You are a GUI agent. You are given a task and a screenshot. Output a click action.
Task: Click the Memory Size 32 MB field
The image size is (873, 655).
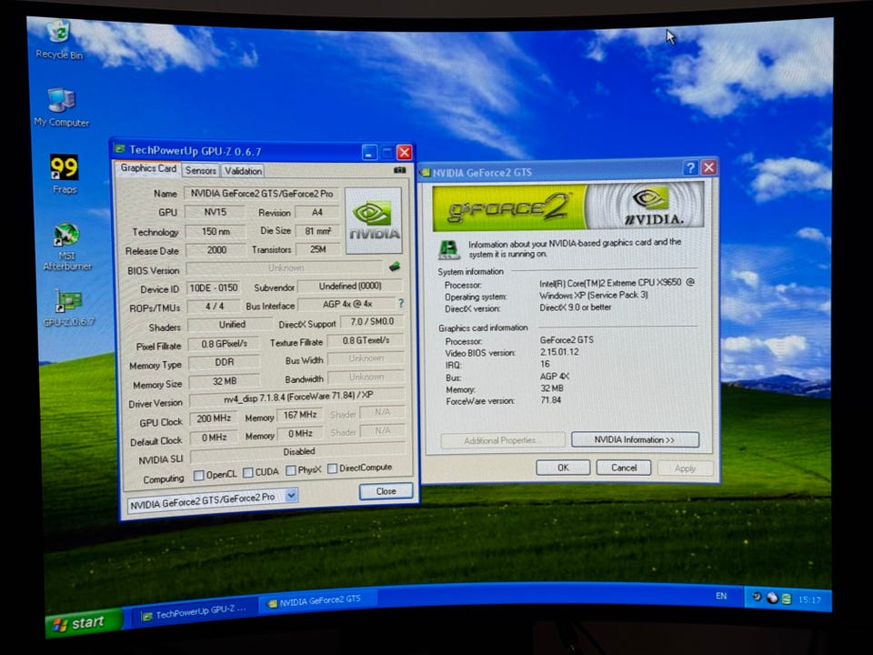(x=225, y=381)
